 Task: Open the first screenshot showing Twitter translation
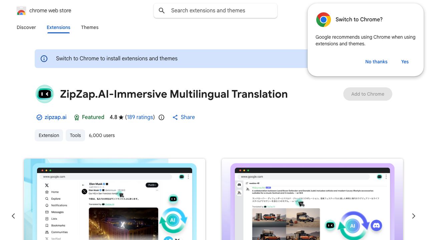[x=114, y=199]
